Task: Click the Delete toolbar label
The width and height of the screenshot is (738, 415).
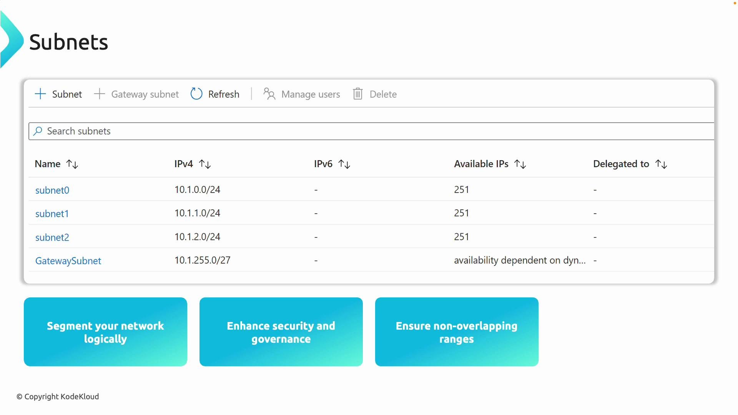Action: click(x=383, y=94)
